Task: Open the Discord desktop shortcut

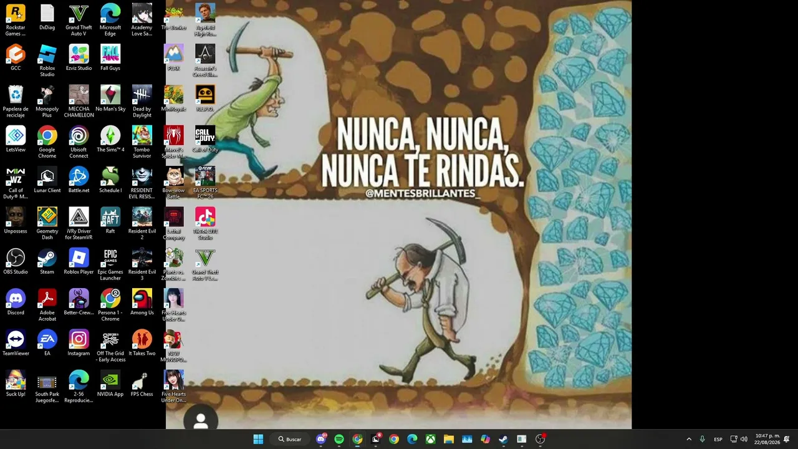Action: (16, 302)
